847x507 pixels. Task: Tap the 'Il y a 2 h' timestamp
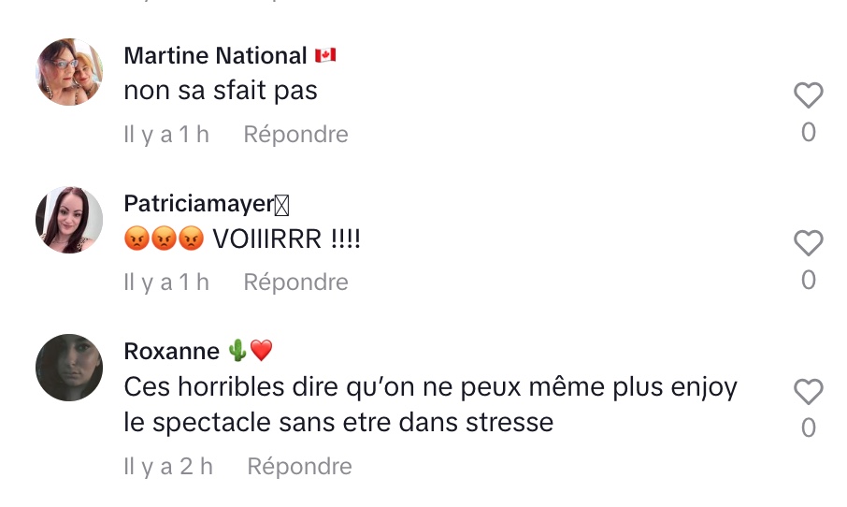point(168,466)
